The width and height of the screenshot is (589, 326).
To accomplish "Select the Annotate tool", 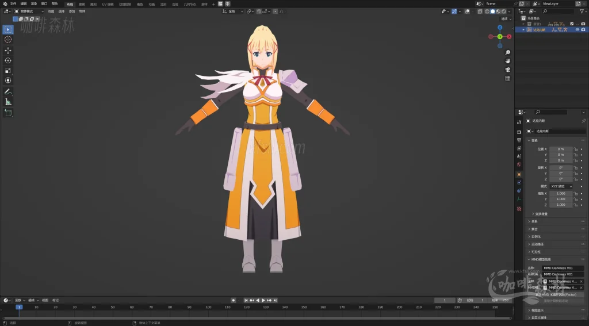I will click(x=8, y=91).
